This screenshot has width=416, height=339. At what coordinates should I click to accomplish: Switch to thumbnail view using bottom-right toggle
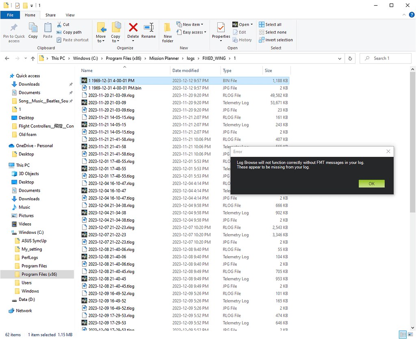coord(411,334)
